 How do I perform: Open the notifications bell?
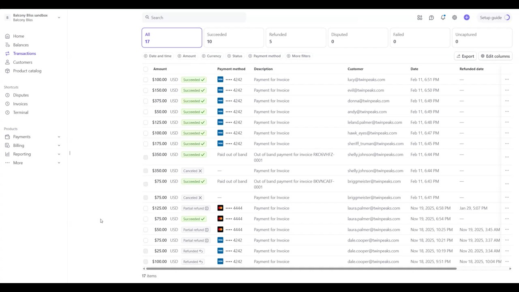tap(443, 17)
